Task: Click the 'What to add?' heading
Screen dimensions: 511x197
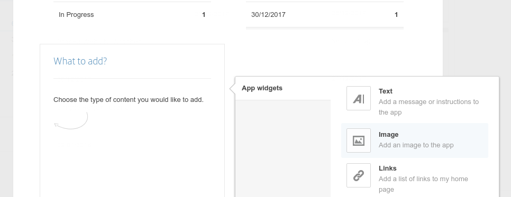Action: [80, 61]
